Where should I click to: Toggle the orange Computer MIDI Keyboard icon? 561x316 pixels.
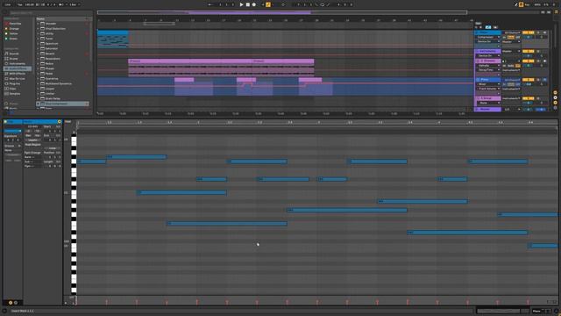coord(522,4)
